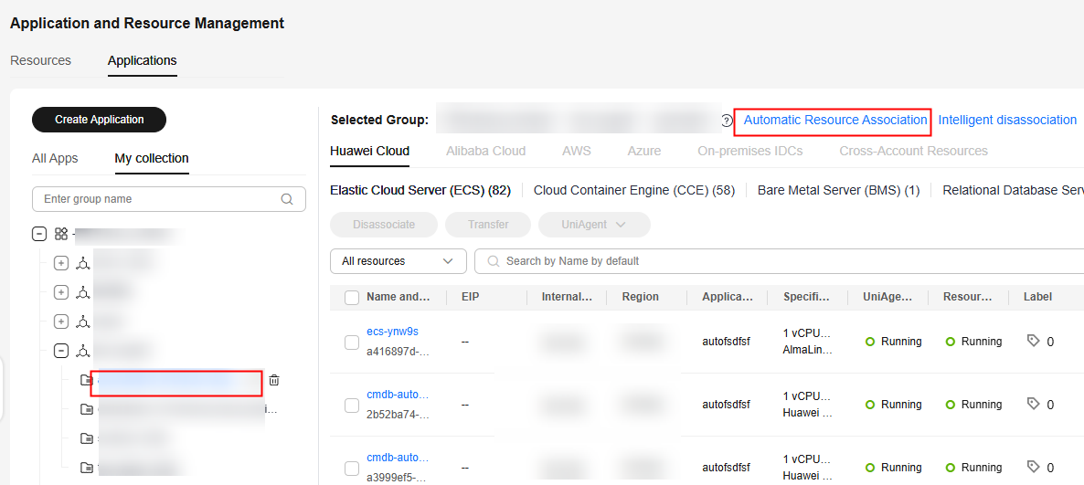The image size is (1084, 485).
Task: Click the left panel collapse handle at screen edge
Action: (3, 389)
